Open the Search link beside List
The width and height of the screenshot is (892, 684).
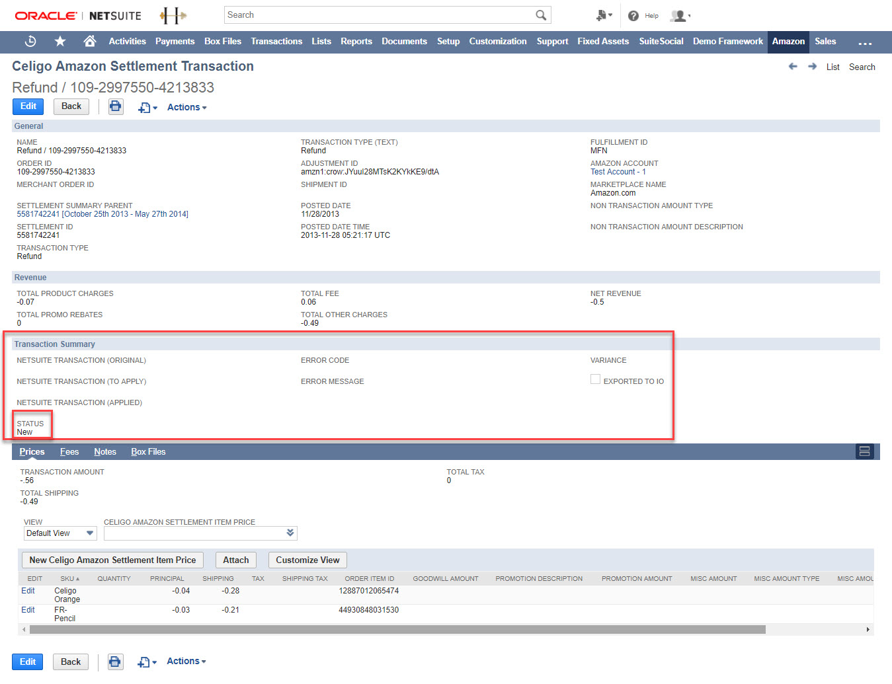[862, 67]
